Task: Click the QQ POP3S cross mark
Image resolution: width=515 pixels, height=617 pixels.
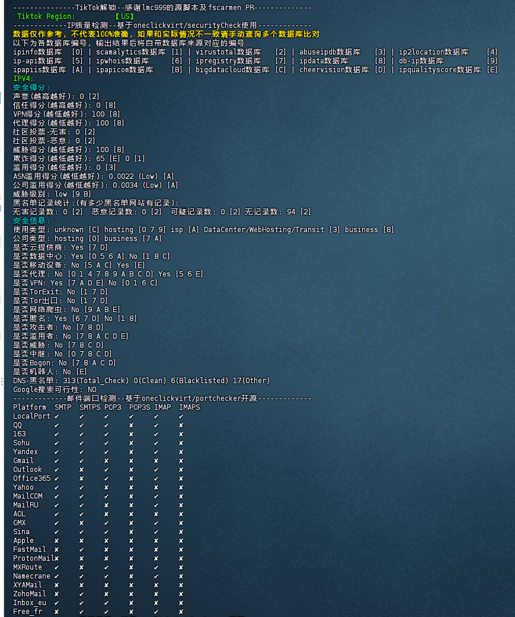Action: pos(131,425)
